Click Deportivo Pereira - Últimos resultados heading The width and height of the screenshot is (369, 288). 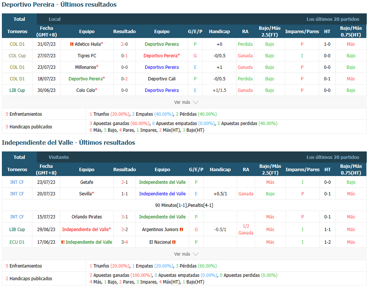point(59,5)
